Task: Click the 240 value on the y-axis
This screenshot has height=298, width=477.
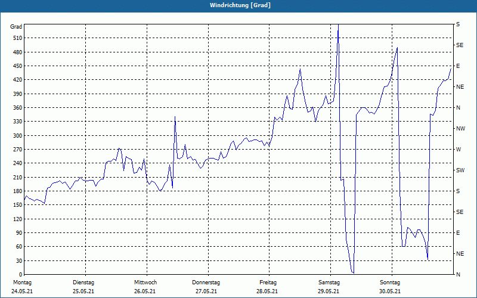Action: 18,163
